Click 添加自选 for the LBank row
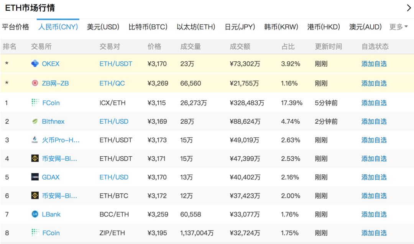The height and width of the screenshot is (244, 414). point(374,214)
